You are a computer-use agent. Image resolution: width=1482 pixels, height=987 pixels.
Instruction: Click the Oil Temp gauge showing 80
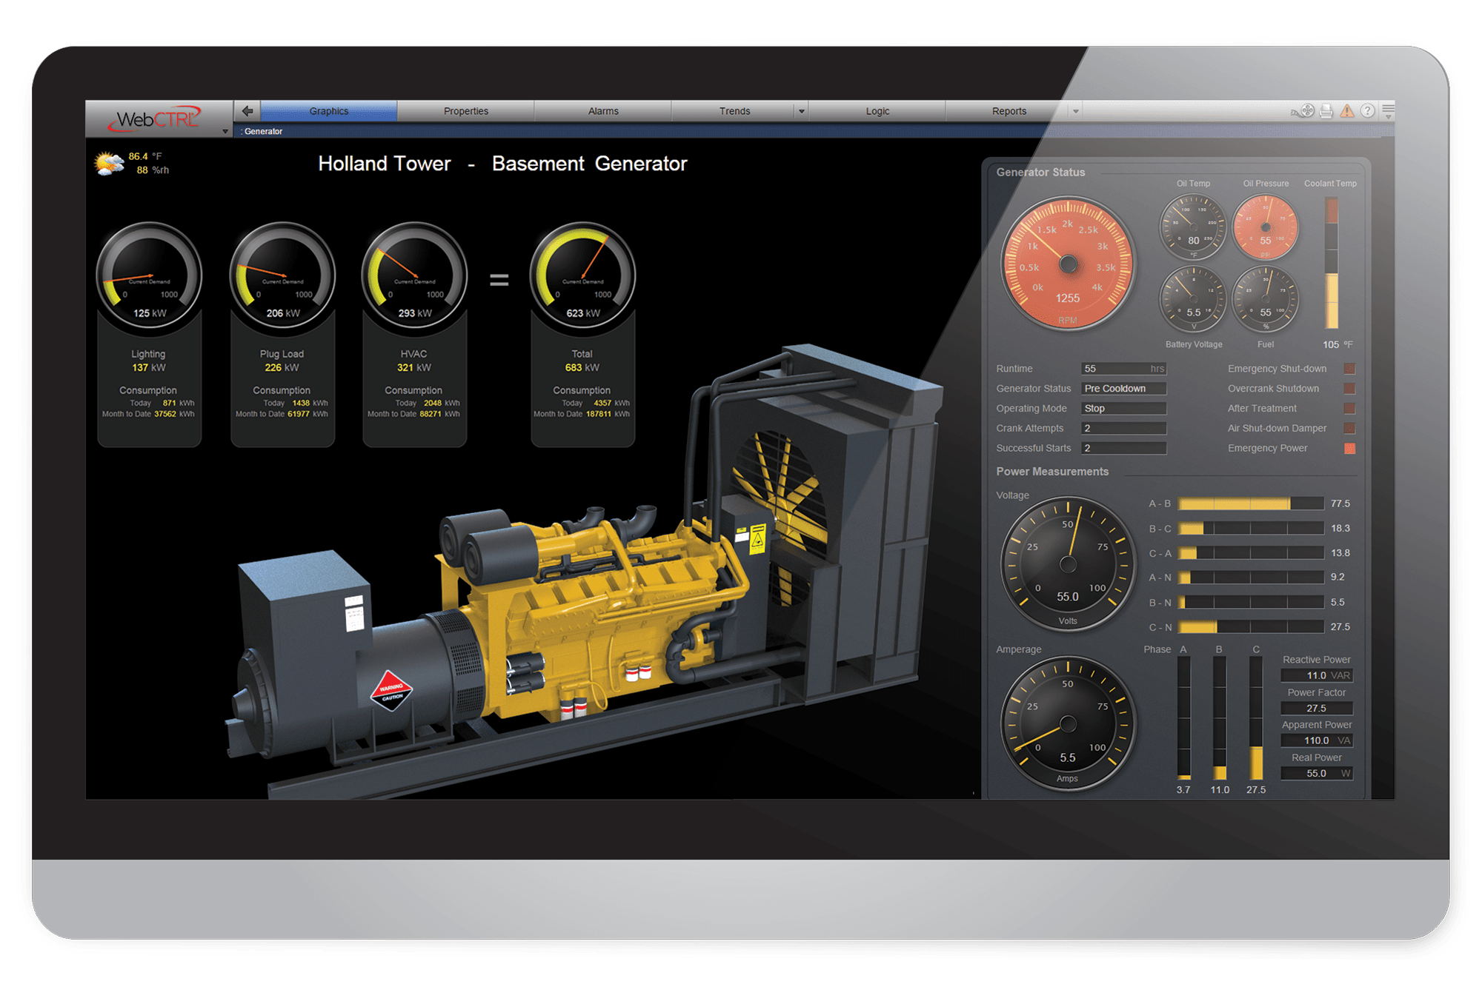click(x=1193, y=227)
